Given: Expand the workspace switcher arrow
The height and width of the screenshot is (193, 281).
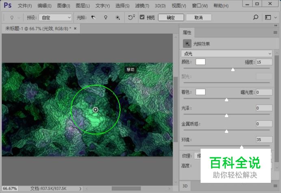Looking at the screenshot, I should pyautogui.click(x=276, y=17).
